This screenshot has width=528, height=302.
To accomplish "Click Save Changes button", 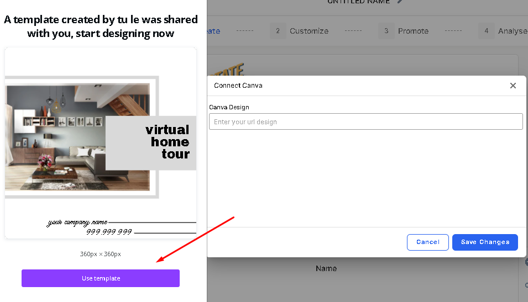I will [485, 242].
